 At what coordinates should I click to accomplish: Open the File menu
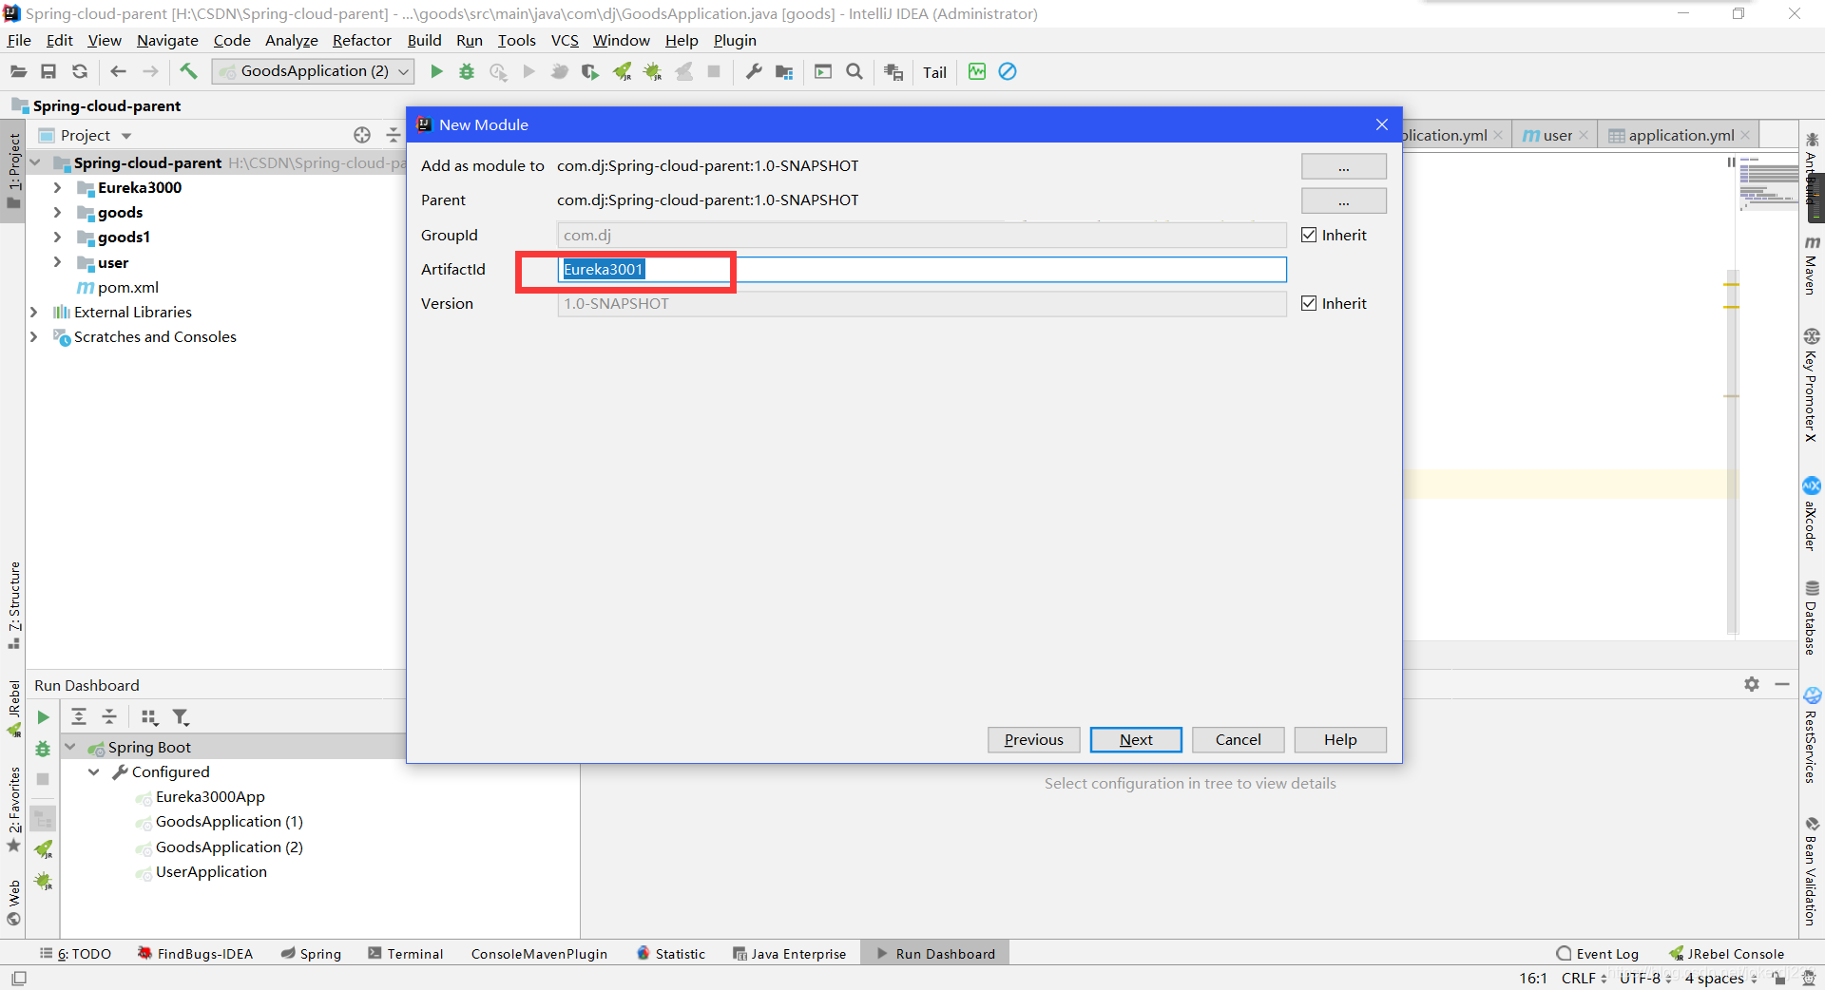pos(19,40)
